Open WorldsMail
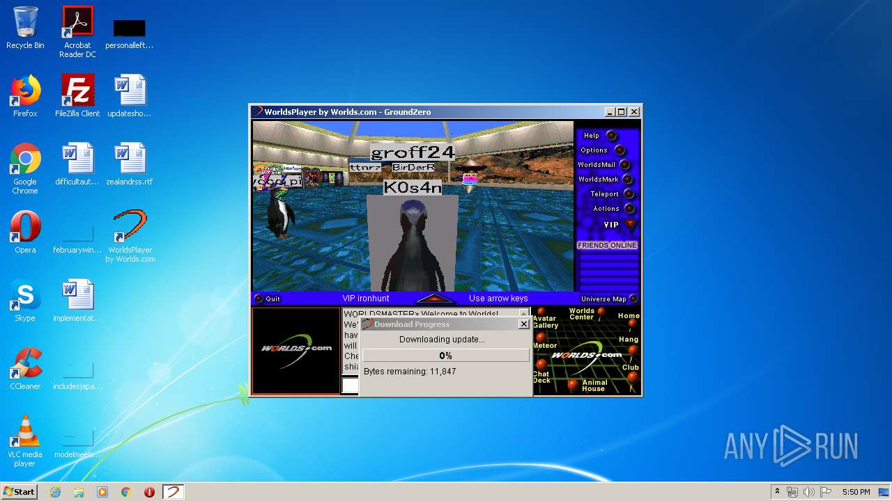The width and height of the screenshot is (892, 501). coord(603,165)
